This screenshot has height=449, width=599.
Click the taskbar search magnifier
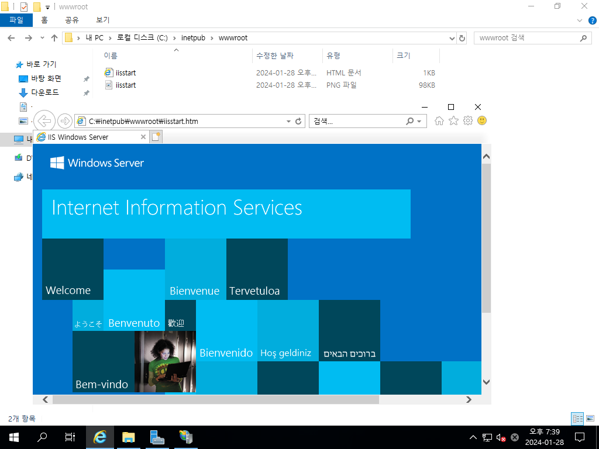42,437
